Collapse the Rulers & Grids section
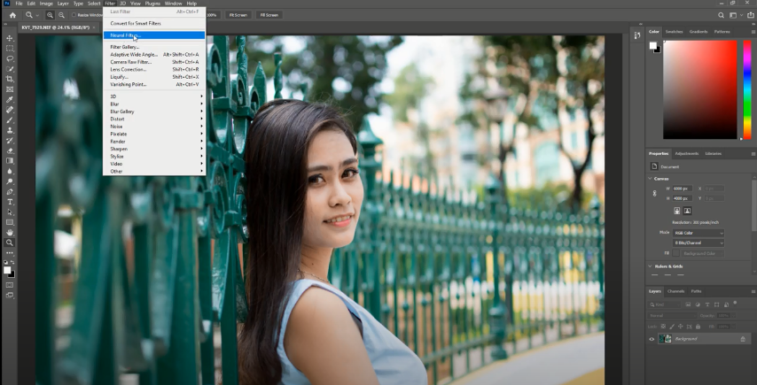 coord(651,266)
